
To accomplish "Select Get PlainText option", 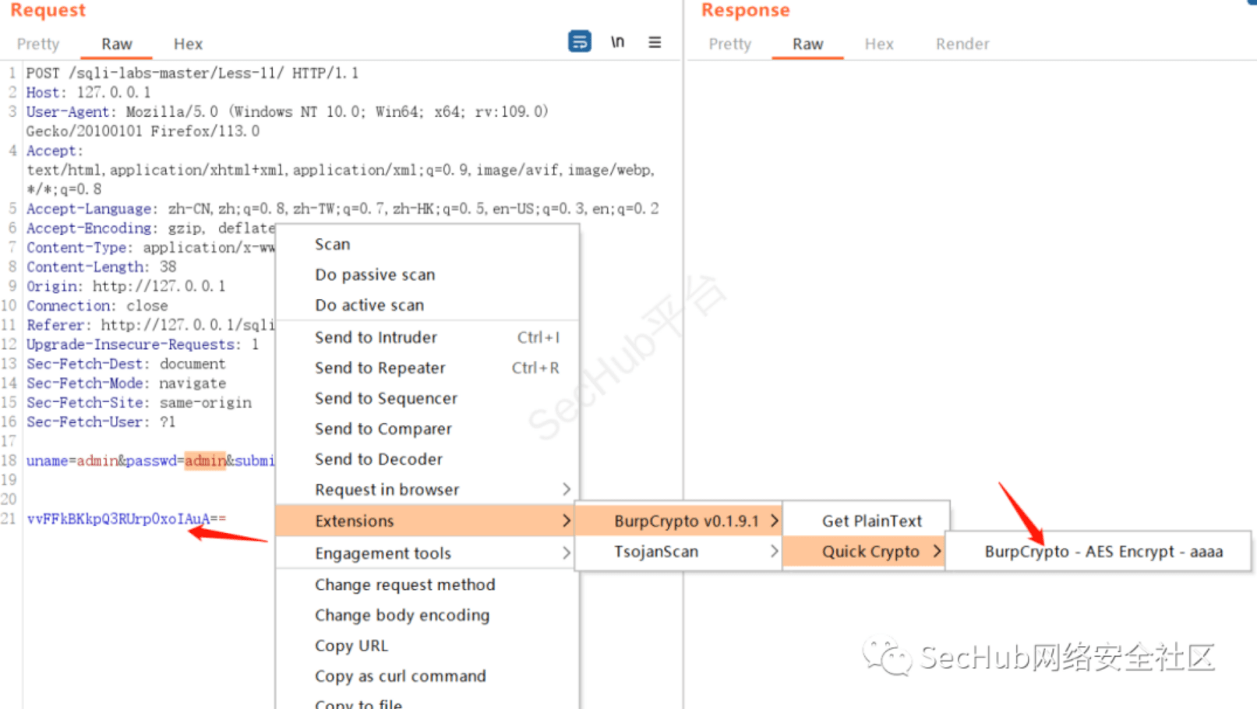I will tap(871, 520).
